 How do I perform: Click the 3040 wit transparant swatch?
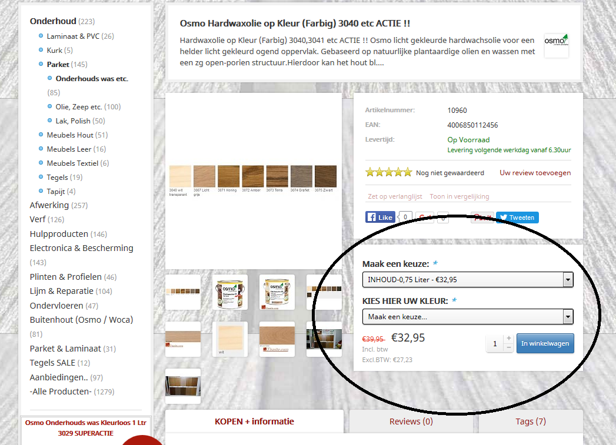(180, 176)
